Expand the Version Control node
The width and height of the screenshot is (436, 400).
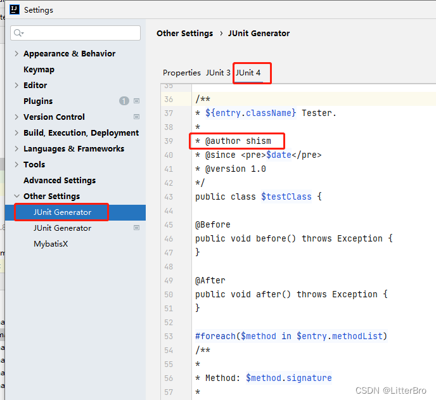click(16, 117)
